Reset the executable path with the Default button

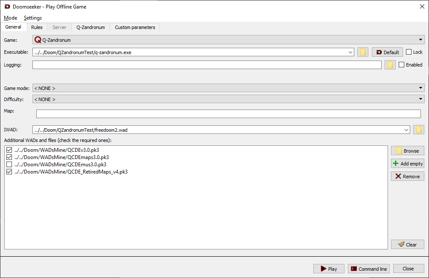[387, 52]
